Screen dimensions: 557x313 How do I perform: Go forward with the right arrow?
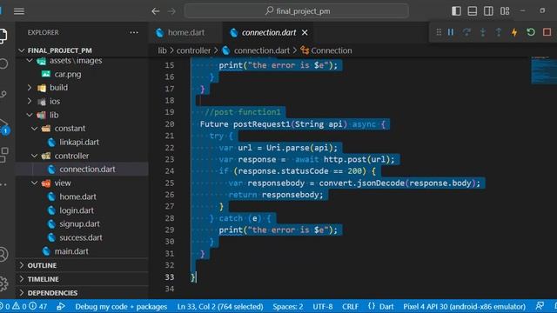(x=172, y=11)
